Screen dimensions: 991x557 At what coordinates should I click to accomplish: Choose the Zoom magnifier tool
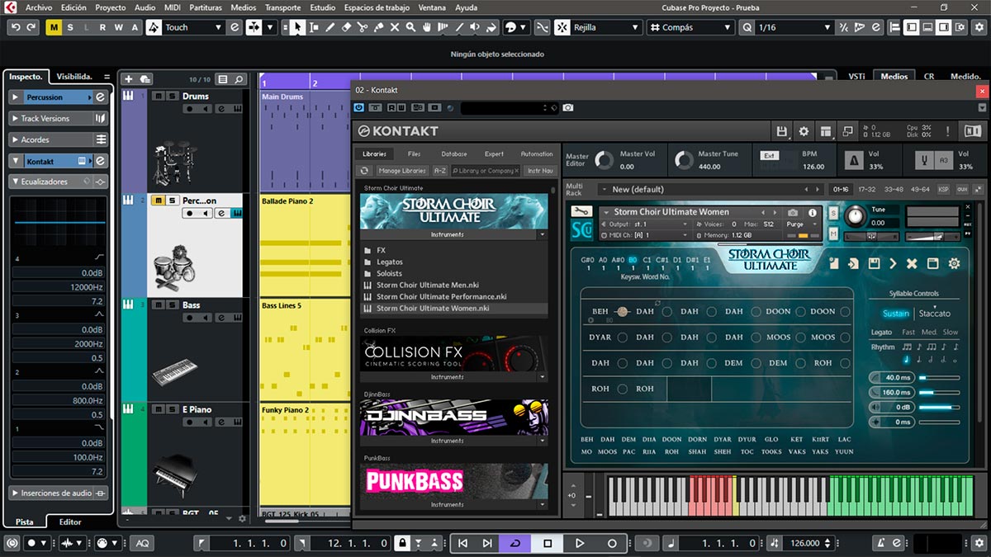411,27
